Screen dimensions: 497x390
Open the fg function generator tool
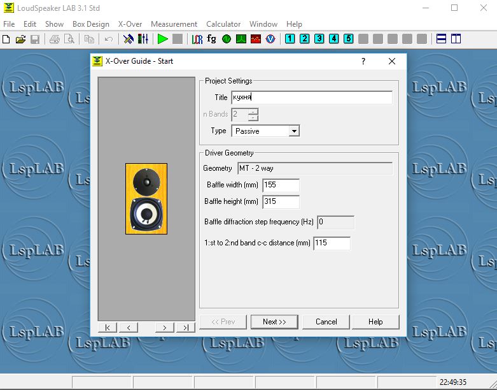(x=211, y=39)
